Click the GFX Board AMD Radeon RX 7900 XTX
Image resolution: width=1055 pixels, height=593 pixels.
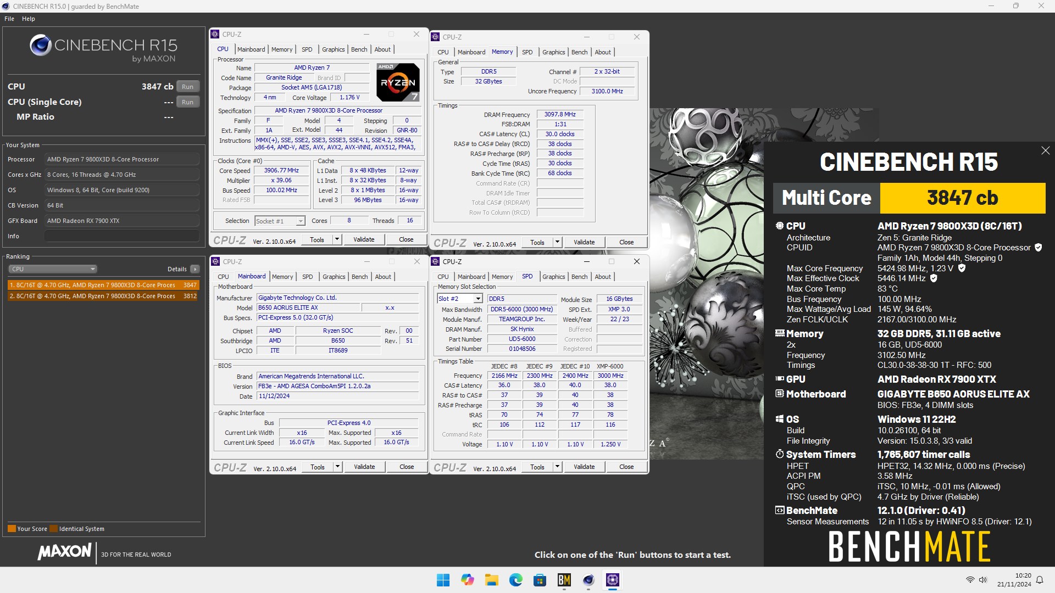tap(122, 221)
